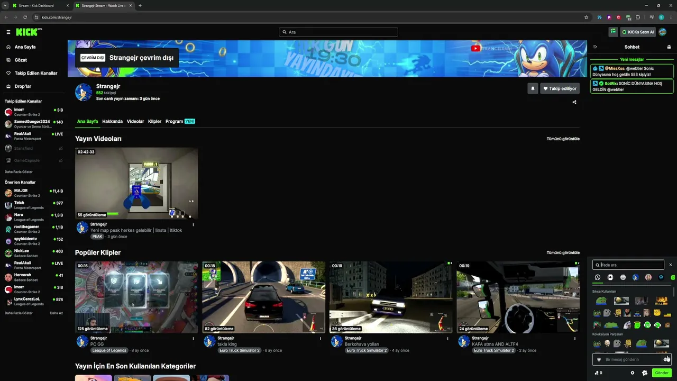Open the user profile avatar menu
Viewport: 677px width, 381px height.
662,32
